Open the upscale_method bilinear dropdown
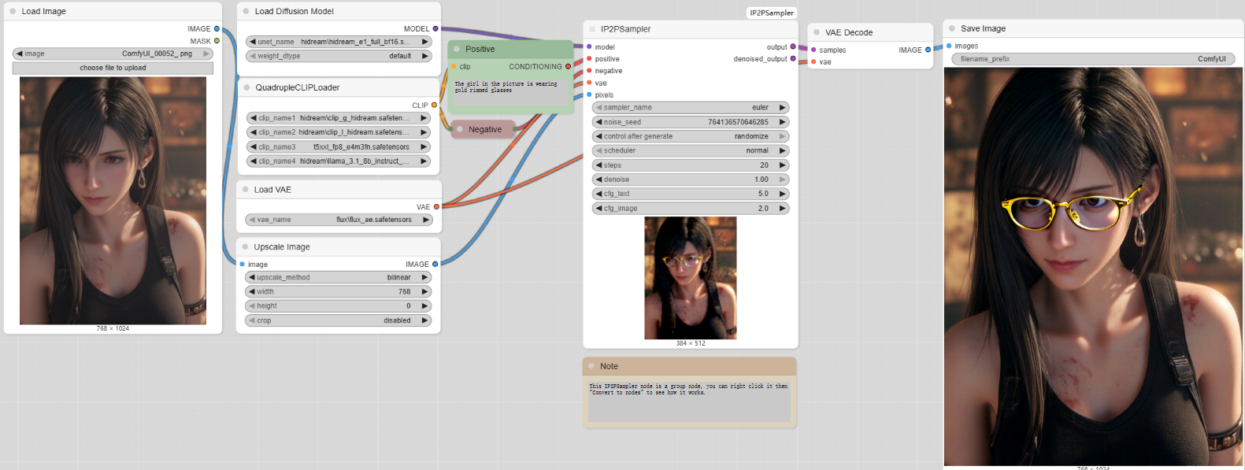Viewport: 1245px width, 470px height. tap(339, 277)
